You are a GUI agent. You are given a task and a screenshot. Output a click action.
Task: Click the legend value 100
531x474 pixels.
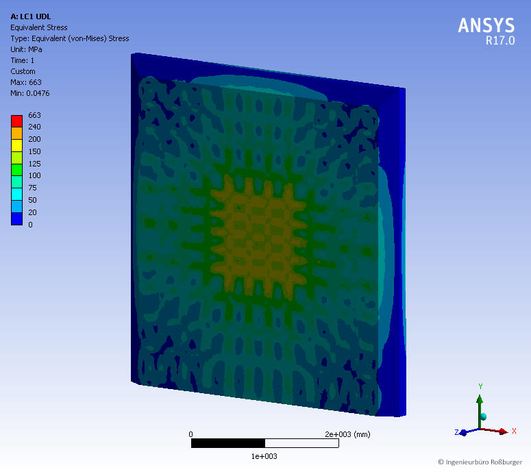[x=34, y=175]
